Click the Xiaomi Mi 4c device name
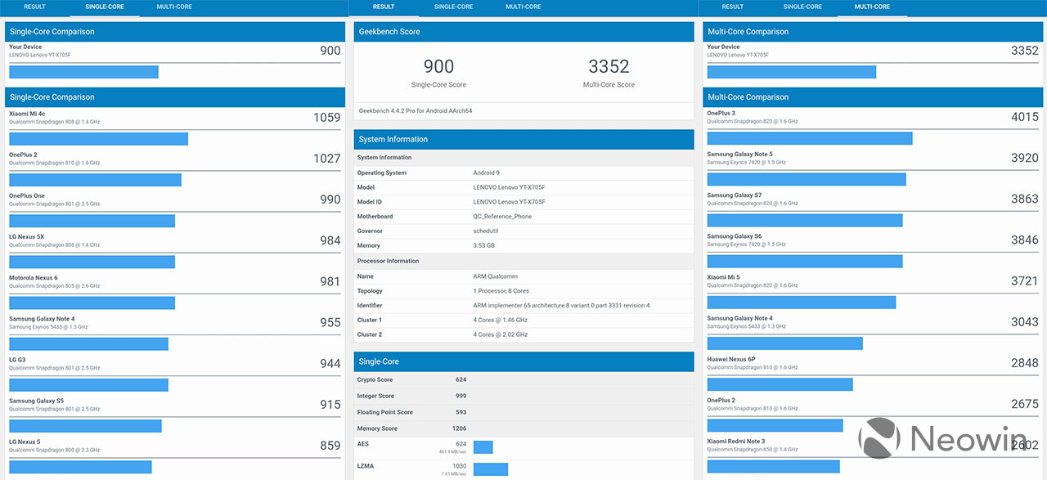Screen dimensions: 1047x480 coord(27,114)
